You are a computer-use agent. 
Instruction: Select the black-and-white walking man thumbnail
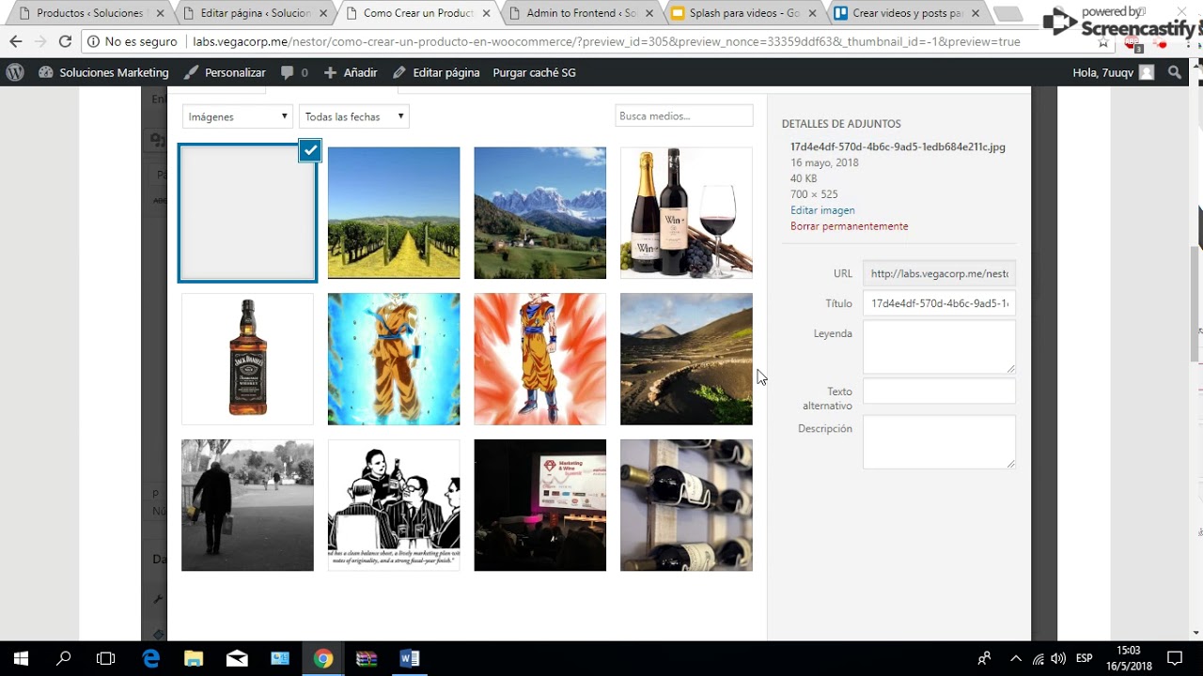pyautogui.click(x=247, y=505)
